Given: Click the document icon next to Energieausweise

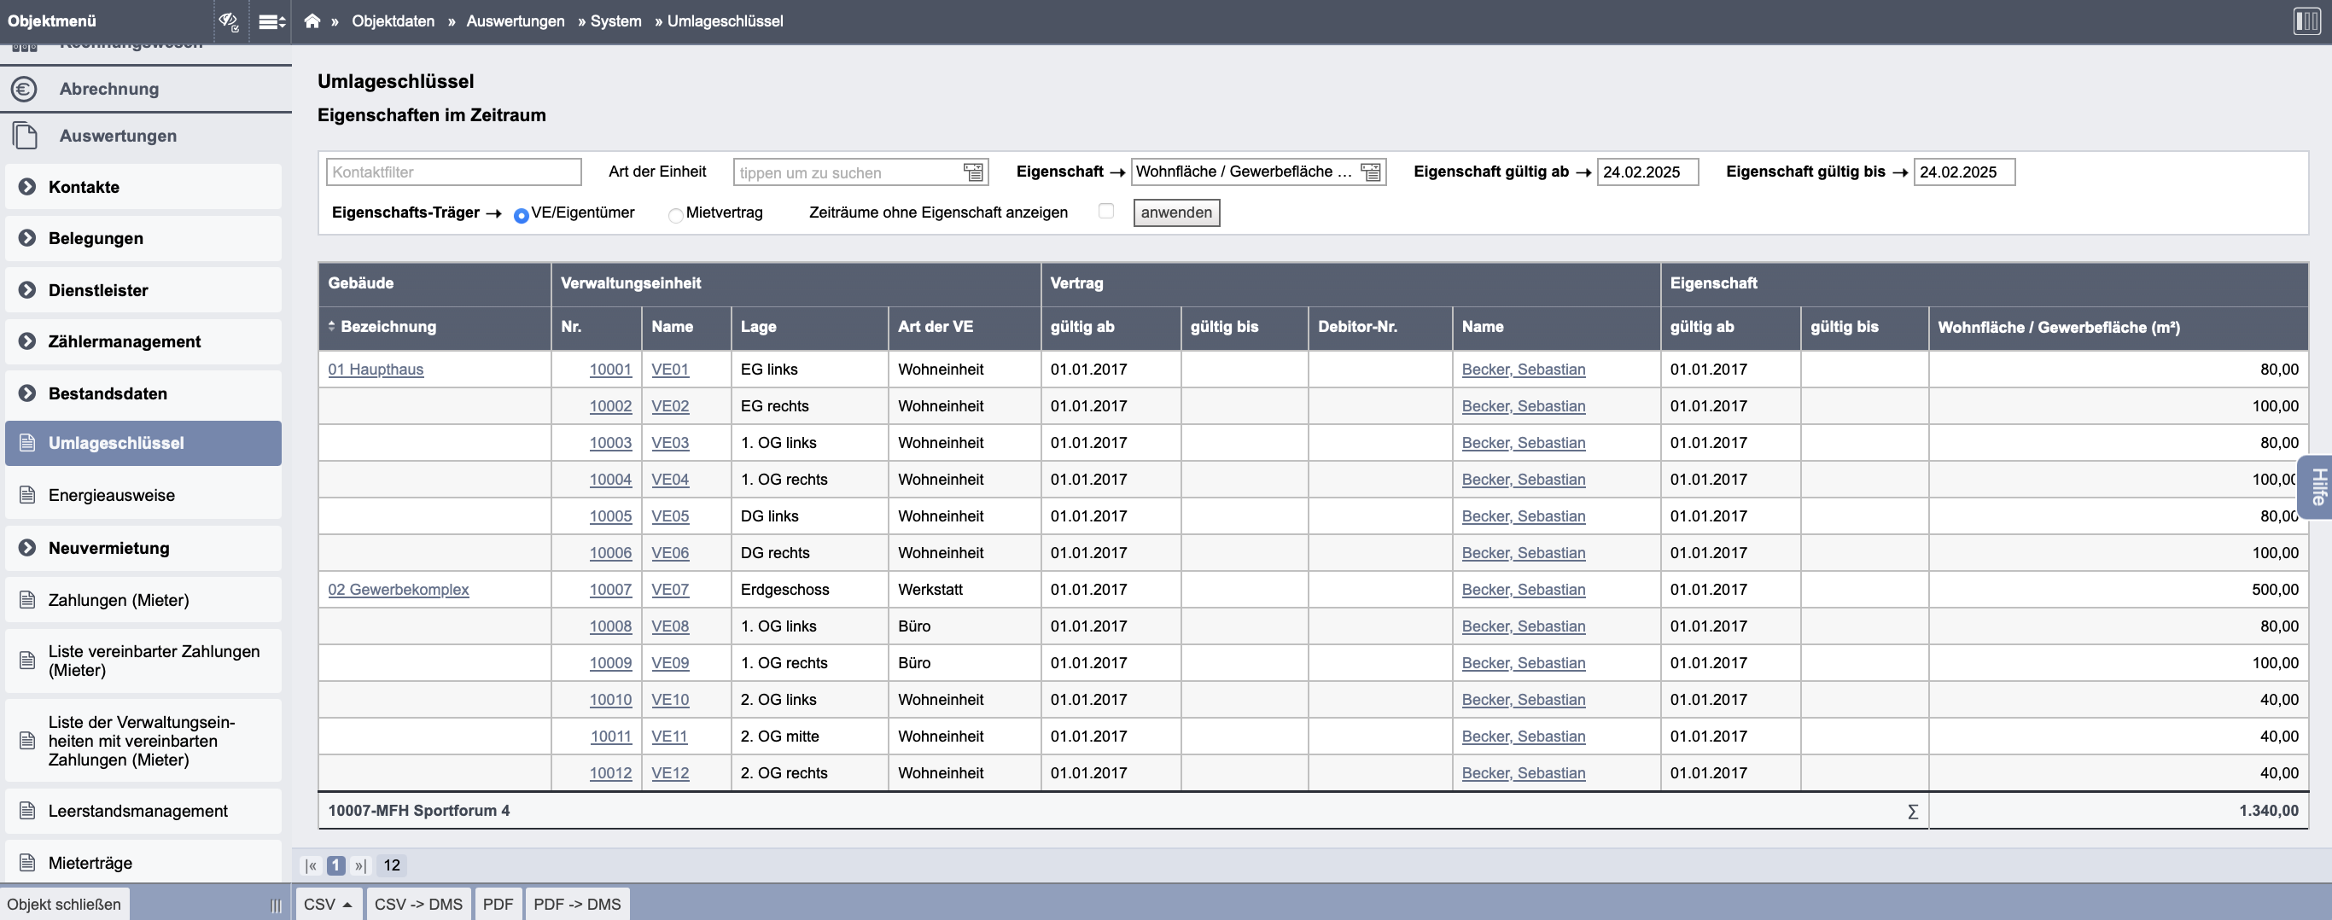Looking at the screenshot, I should tap(27, 495).
